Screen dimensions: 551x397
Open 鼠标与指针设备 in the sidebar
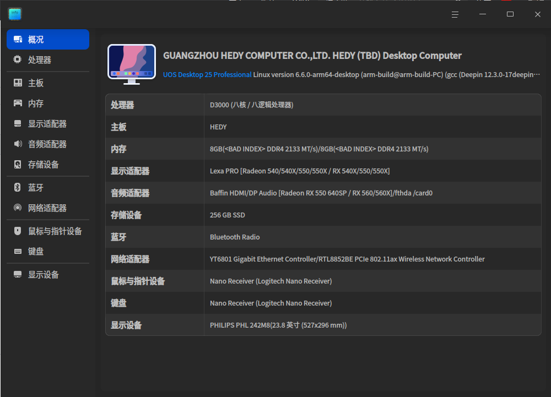pos(48,231)
